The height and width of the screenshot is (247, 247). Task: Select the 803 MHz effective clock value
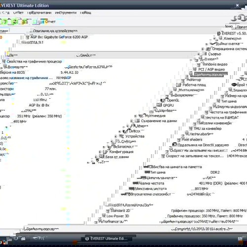(202, 189)
